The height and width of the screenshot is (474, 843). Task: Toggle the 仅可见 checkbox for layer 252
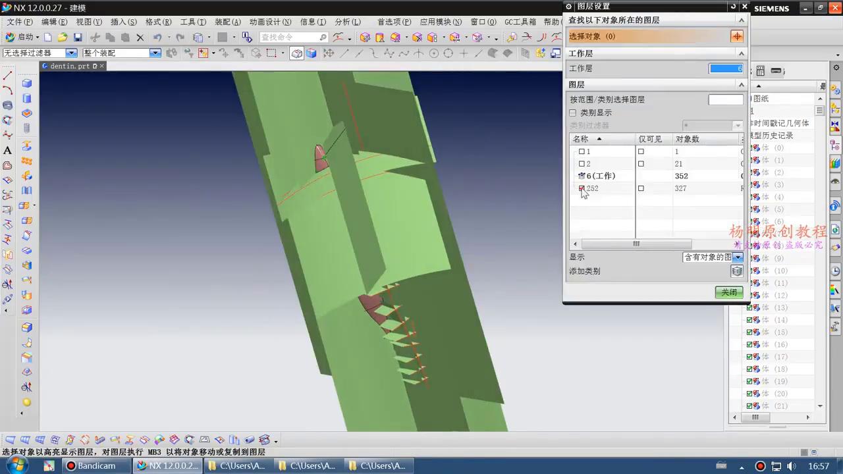641,188
